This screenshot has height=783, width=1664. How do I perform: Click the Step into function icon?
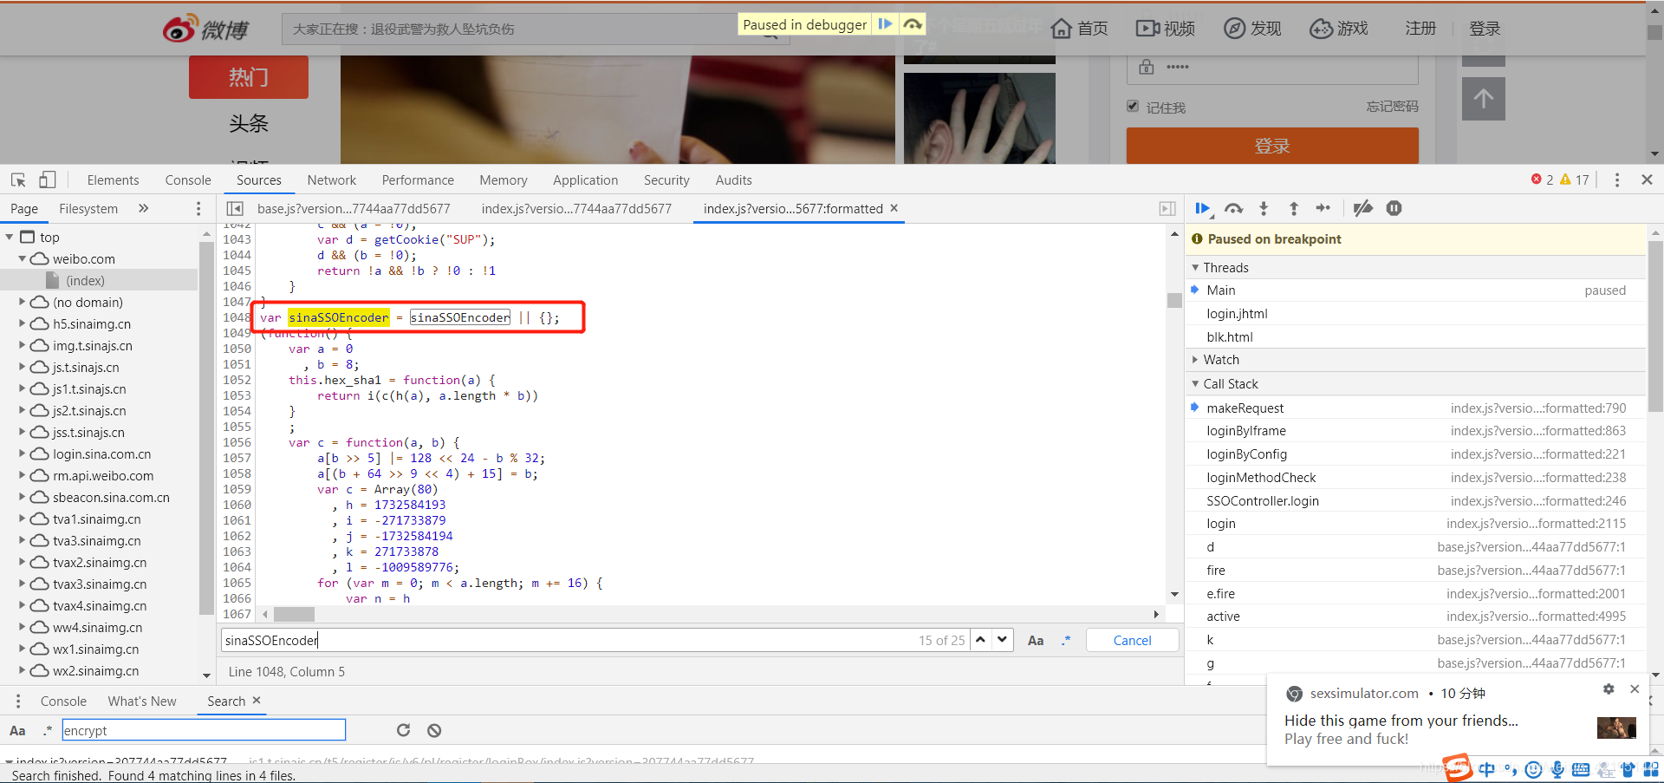pos(1264,208)
